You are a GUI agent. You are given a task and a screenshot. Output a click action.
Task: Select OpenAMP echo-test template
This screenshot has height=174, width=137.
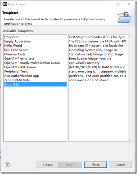[x=19, y=58]
